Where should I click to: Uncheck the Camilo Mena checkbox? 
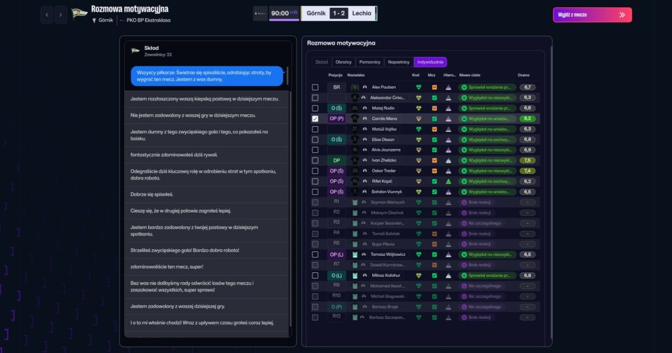[x=316, y=119]
